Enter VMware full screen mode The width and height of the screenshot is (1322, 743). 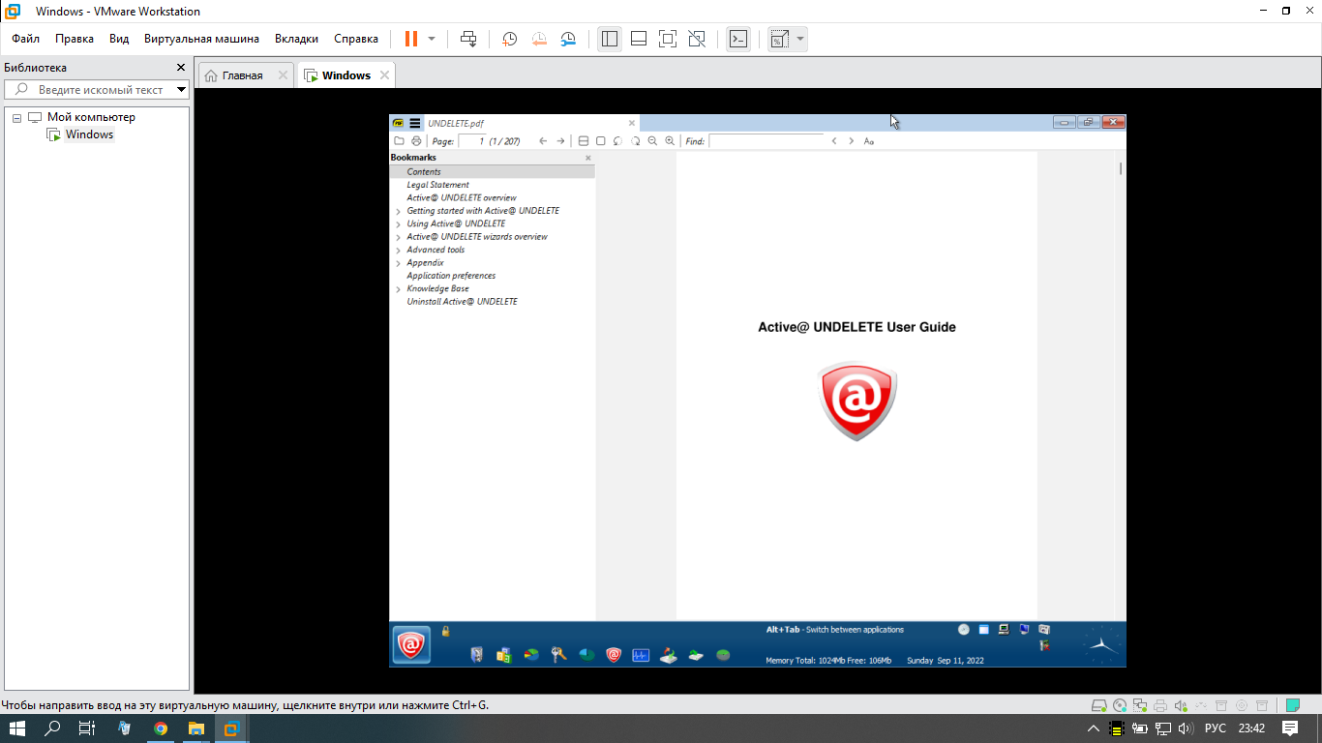tap(667, 39)
